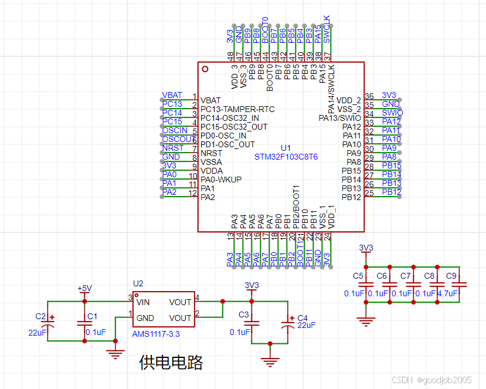
Task: Select the PB2/BOOT1 pin name
Action: click(296, 207)
